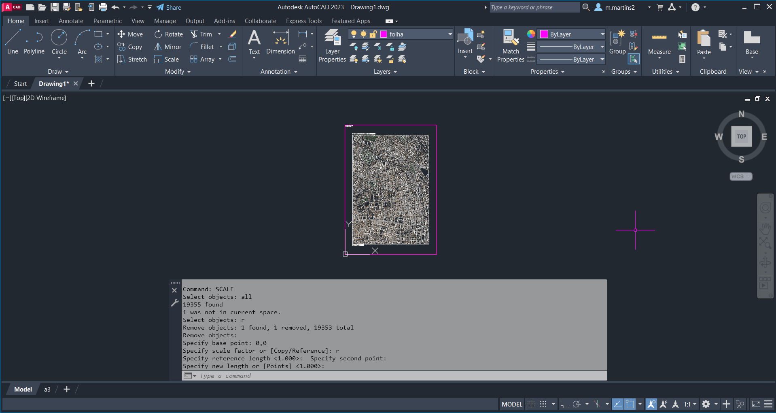Click the Share button
The height and width of the screenshot is (413, 776).
point(169,7)
